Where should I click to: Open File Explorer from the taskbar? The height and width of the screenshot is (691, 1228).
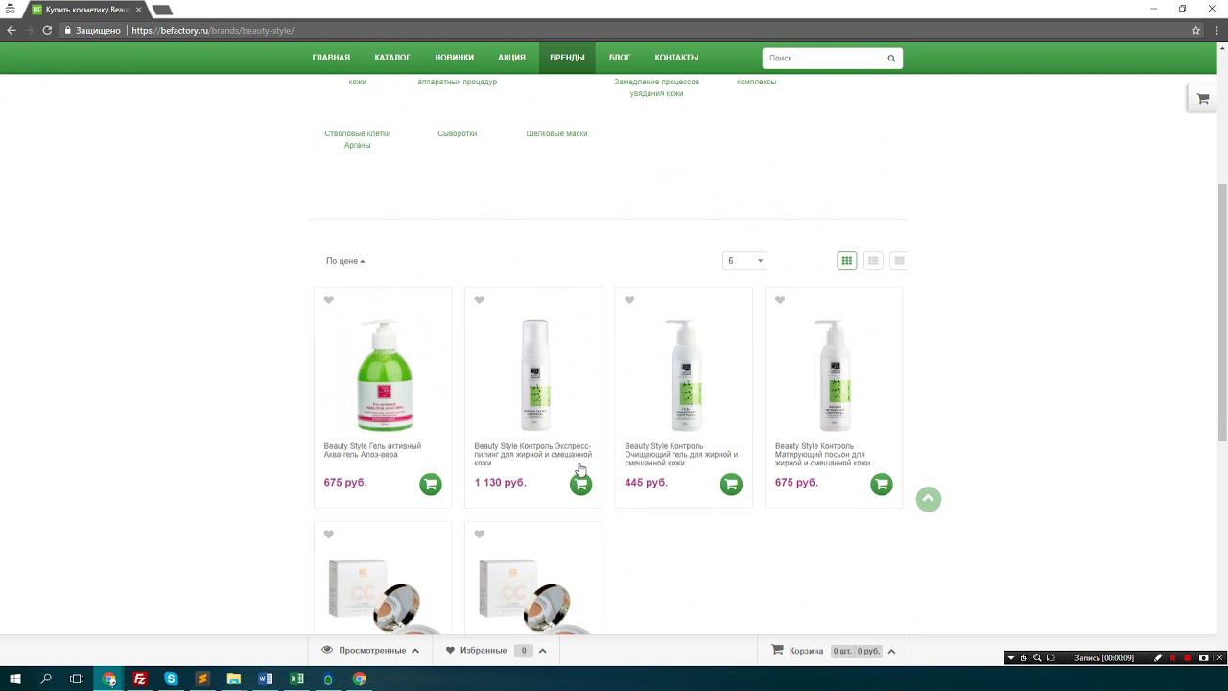tap(233, 679)
